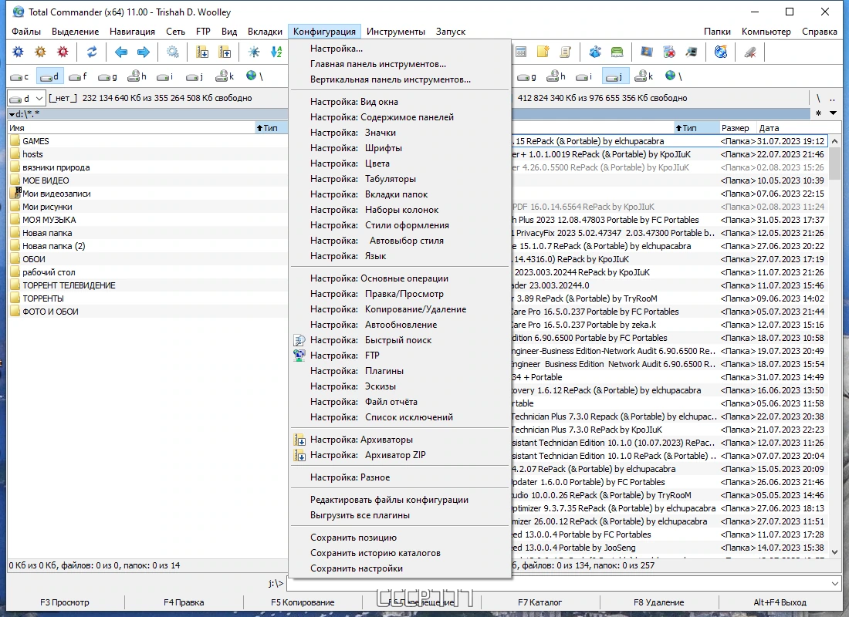
Task: Click the USB stick removal icon
Action: tap(750, 52)
